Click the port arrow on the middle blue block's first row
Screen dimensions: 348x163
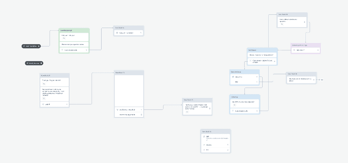click(257, 77)
